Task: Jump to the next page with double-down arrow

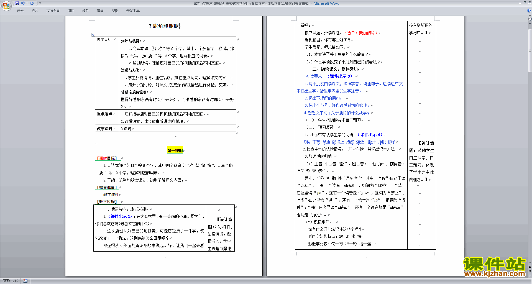Action: click(530, 275)
